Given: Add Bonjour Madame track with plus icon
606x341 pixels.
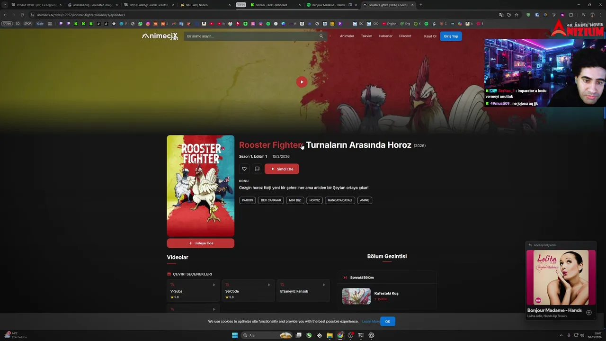Looking at the screenshot, I should point(589,313).
